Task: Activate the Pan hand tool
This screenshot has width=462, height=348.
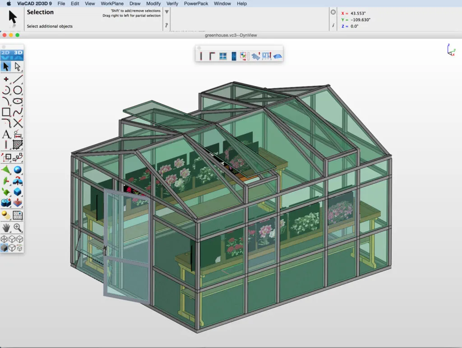Action: (7, 227)
